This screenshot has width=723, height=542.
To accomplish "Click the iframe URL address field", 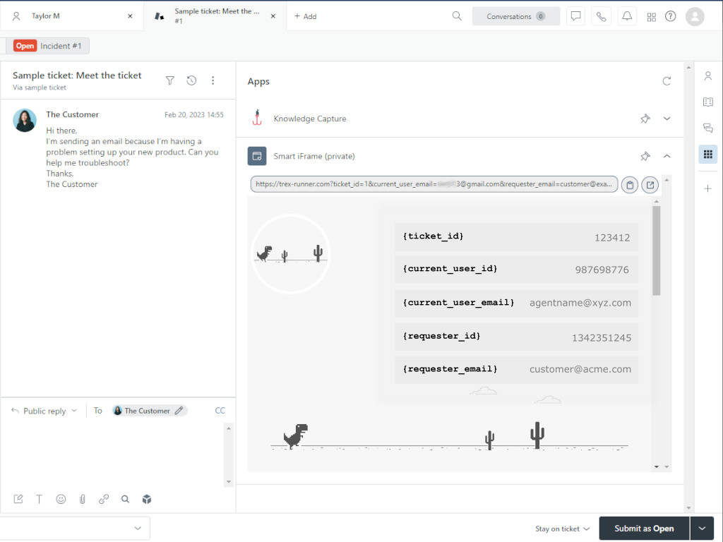I will pyautogui.click(x=434, y=184).
